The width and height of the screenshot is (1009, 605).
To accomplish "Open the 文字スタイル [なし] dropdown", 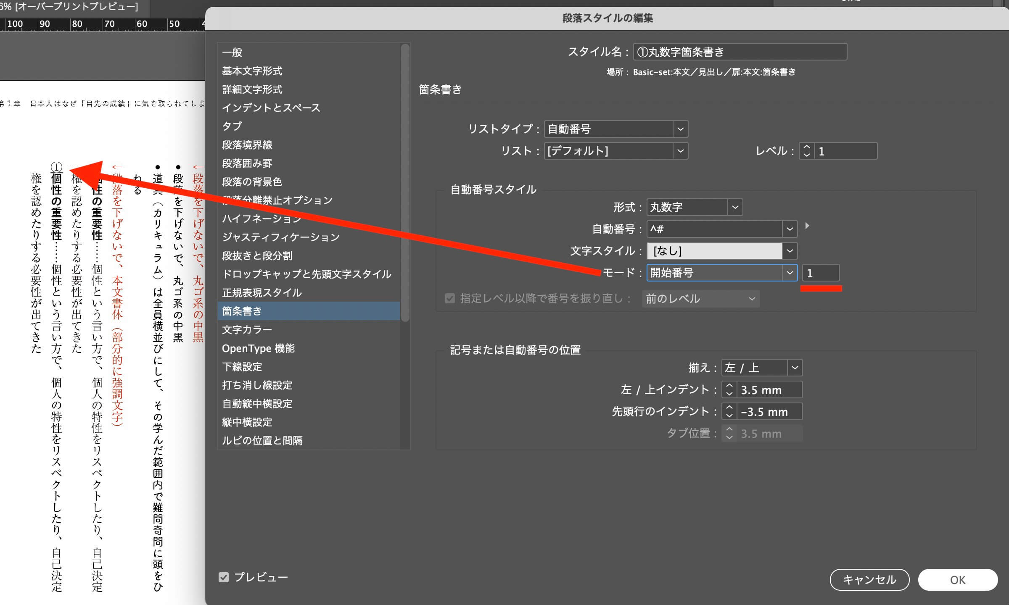I will coord(789,251).
